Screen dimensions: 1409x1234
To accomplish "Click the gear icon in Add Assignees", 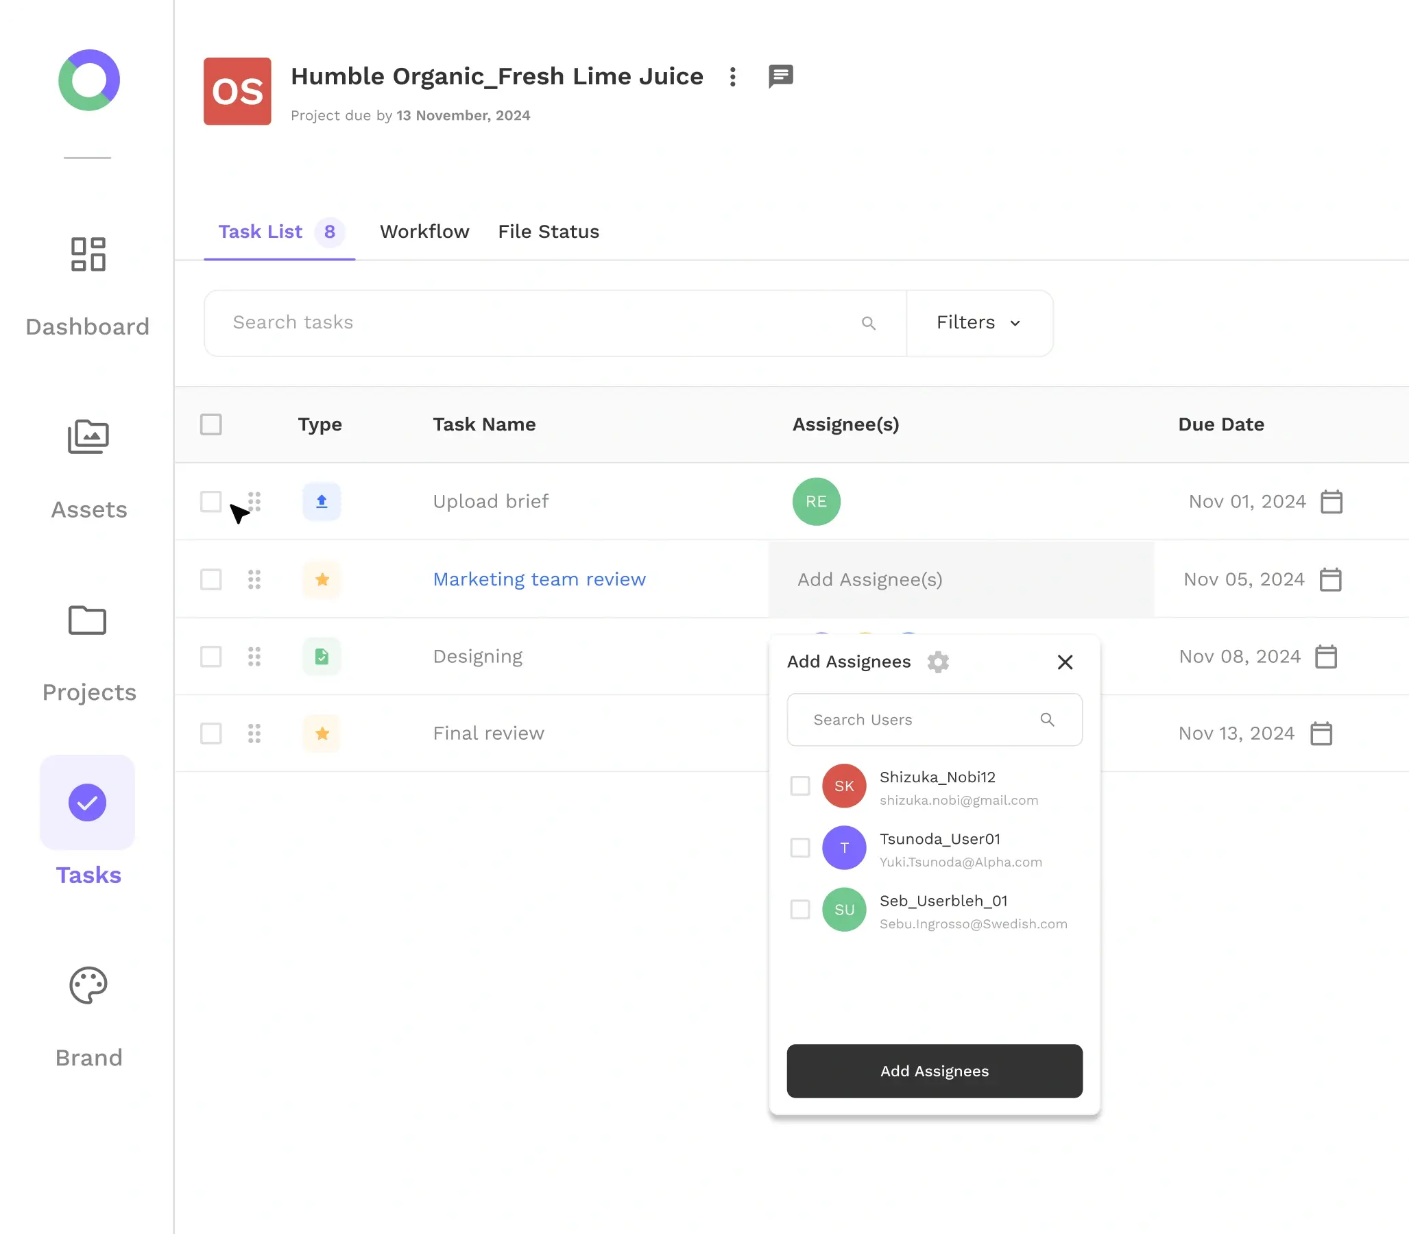I will 937,662.
